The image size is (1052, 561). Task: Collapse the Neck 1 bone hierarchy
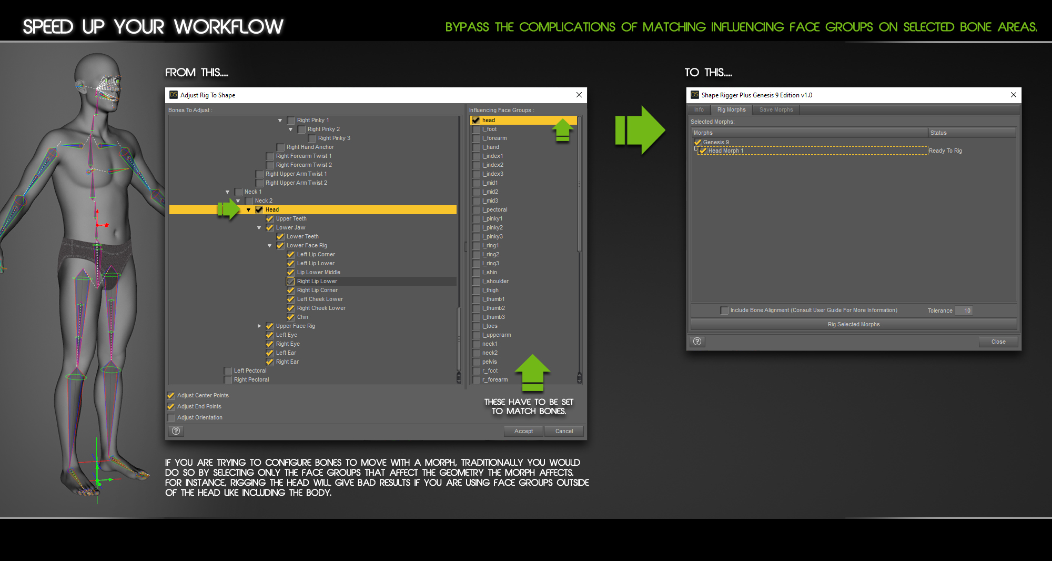point(227,192)
